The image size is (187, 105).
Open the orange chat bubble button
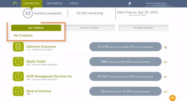pyautogui.click(x=172, y=98)
